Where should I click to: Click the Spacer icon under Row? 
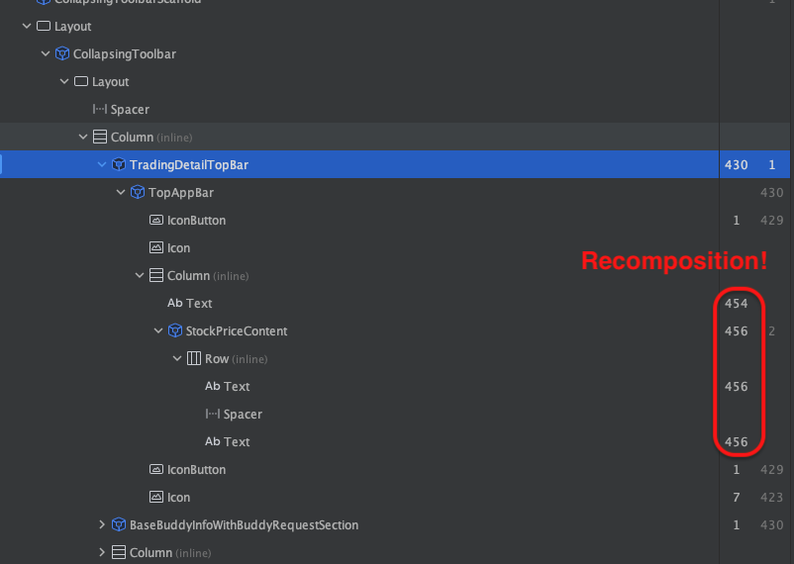point(212,415)
